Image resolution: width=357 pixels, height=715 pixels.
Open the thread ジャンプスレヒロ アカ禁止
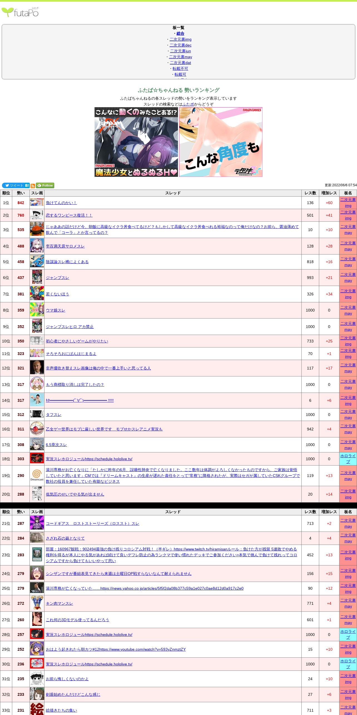pyautogui.click(x=70, y=327)
